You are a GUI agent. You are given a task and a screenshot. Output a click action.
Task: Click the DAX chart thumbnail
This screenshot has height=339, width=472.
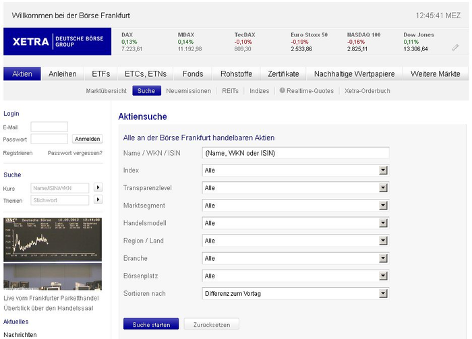pos(53,240)
